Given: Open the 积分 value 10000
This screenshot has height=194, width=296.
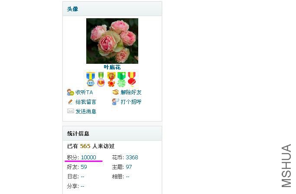Looking at the screenshot, I should 88,157.
